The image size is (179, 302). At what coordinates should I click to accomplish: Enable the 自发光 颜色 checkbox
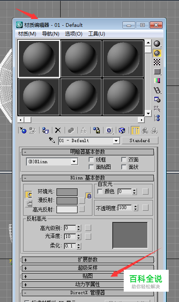[x=100, y=191]
